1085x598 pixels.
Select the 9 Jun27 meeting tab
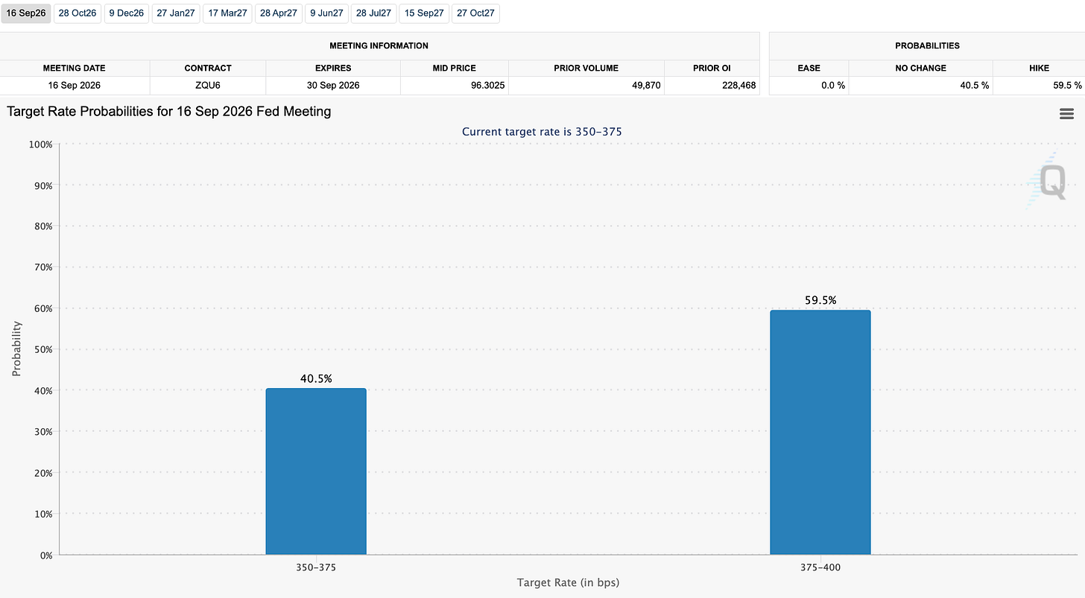click(x=326, y=13)
